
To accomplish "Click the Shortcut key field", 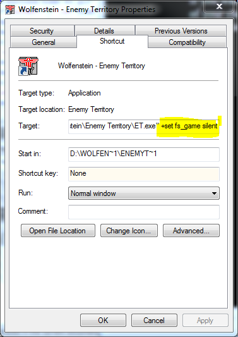I will tap(144, 174).
